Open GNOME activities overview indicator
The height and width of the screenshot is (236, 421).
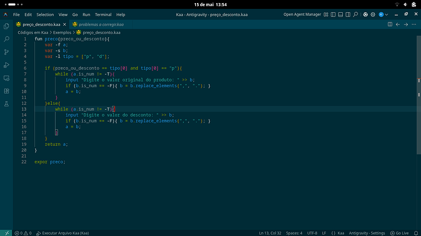click(13, 4)
